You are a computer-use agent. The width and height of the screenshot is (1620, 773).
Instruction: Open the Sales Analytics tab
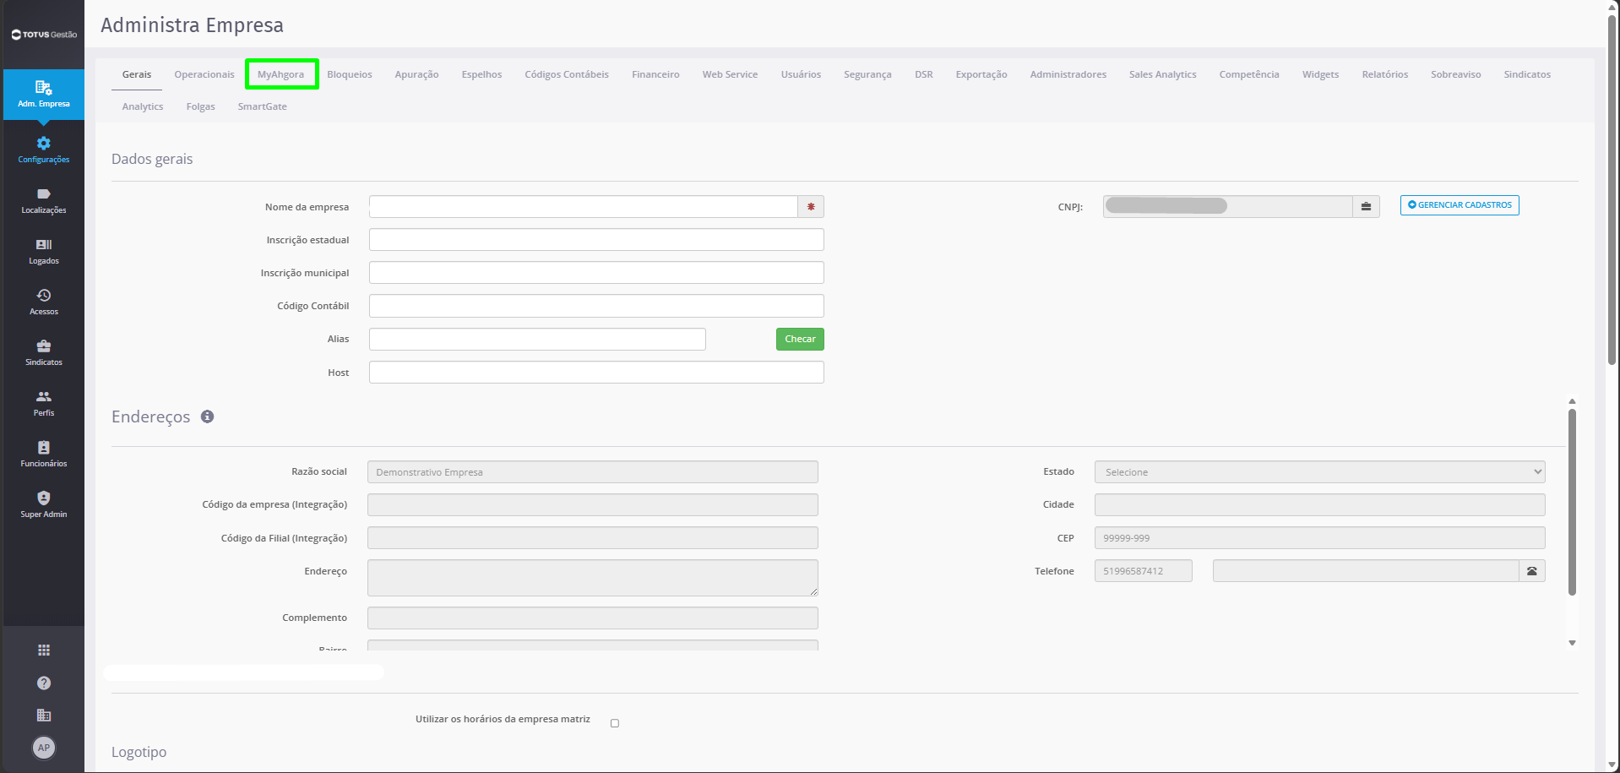pyautogui.click(x=1162, y=74)
